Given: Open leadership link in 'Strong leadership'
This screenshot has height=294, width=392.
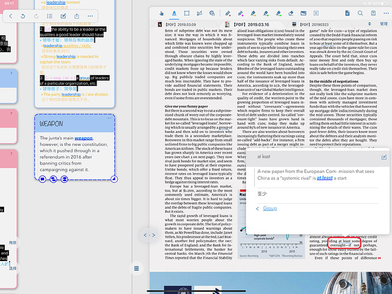Looking at the screenshot, I should [x=66, y=56].
